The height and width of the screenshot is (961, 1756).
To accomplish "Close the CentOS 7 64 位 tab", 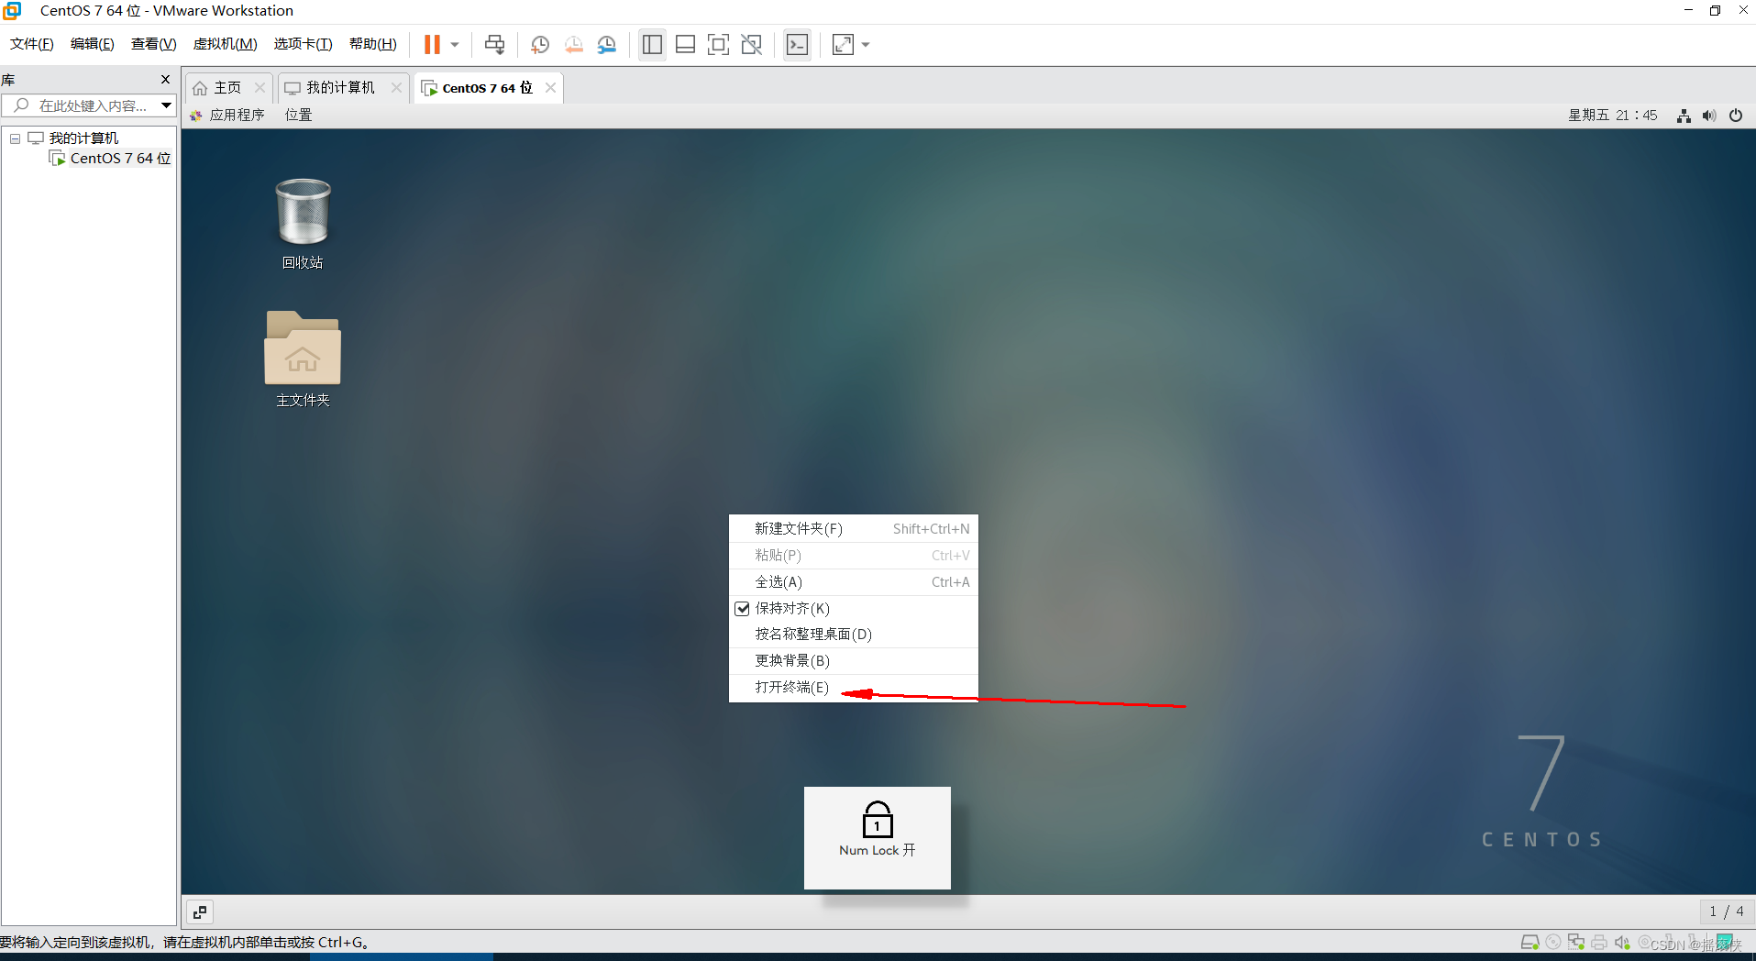I will pos(550,88).
